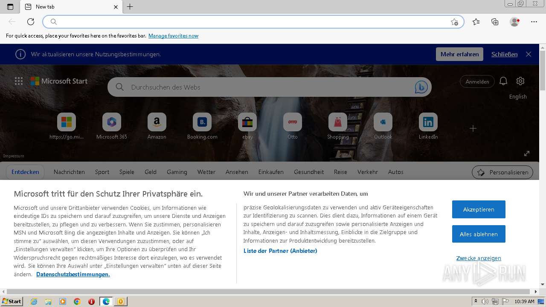Open Settings and more ellipsis menu
The image size is (546, 307).
(x=534, y=22)
